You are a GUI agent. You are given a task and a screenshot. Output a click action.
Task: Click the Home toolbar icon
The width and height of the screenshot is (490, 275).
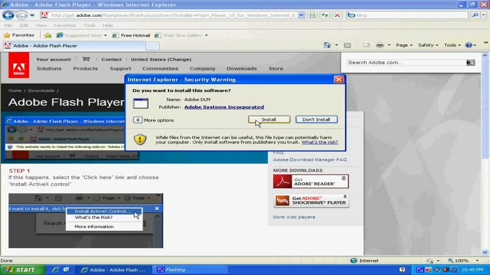click(x=327, y=45)
